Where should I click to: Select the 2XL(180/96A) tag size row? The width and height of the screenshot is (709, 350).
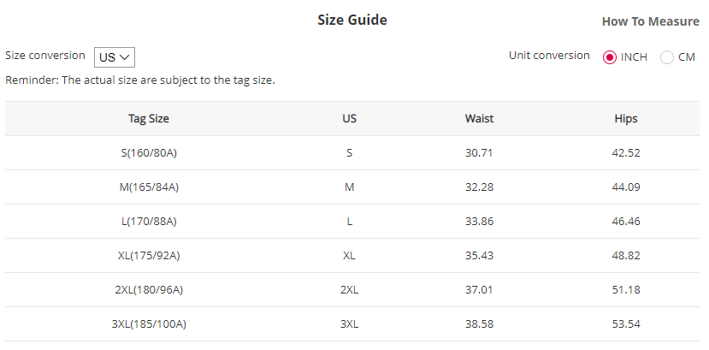[155, 290]
